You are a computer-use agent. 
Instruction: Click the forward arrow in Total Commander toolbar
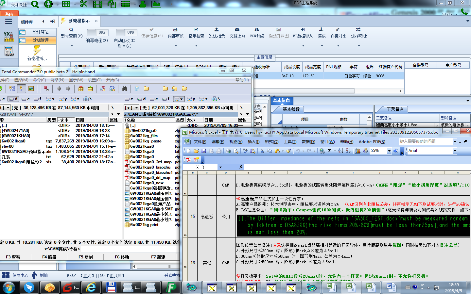point(68,89)
